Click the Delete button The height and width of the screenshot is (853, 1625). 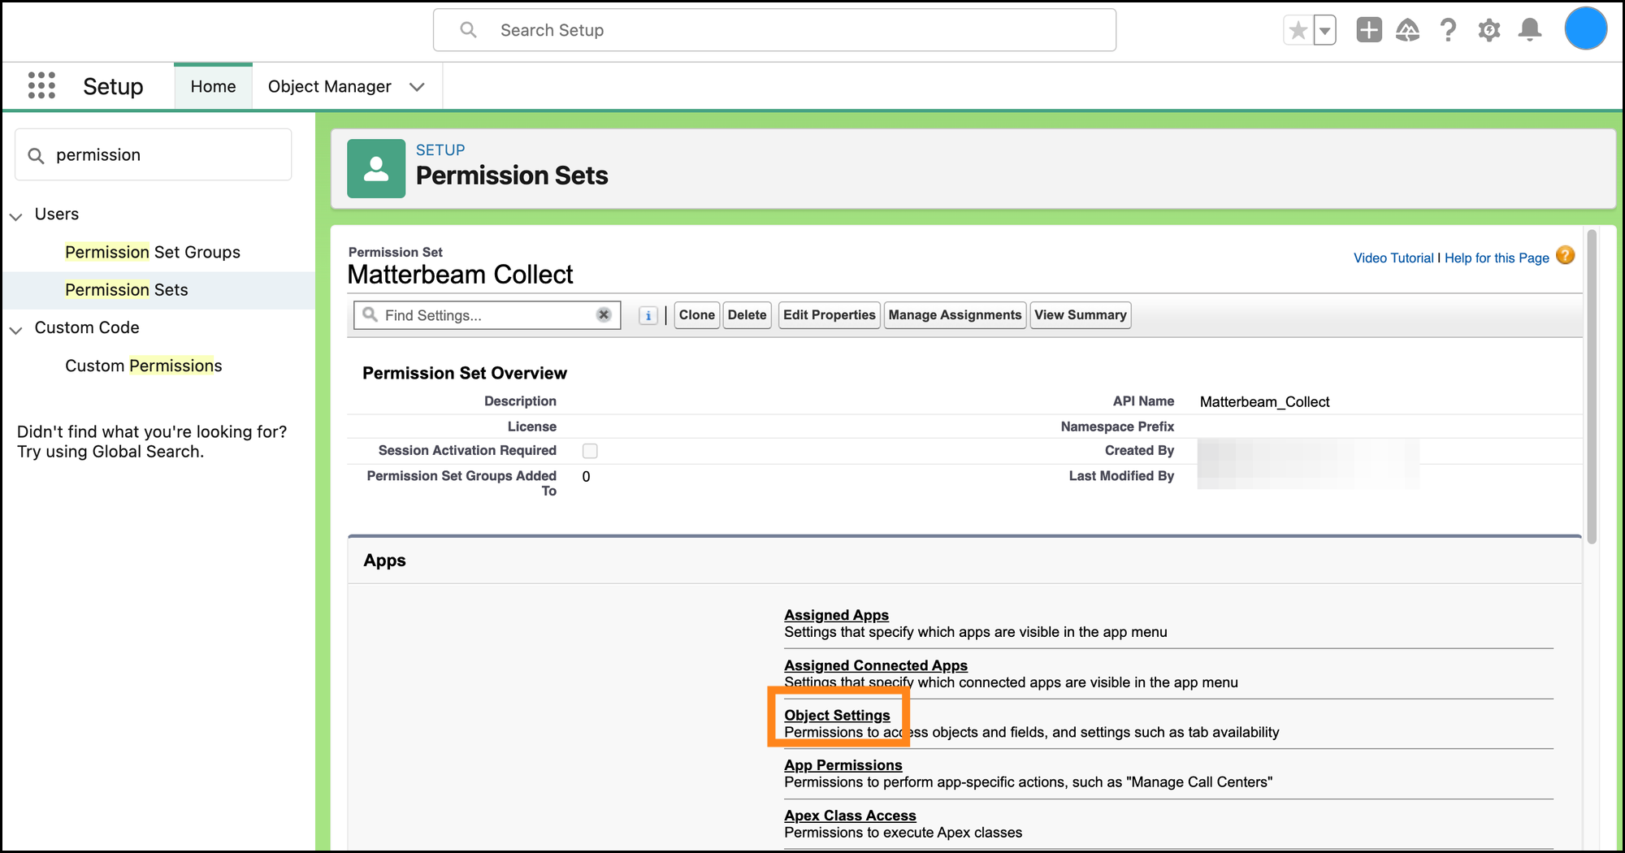click(x=747, y=315)
